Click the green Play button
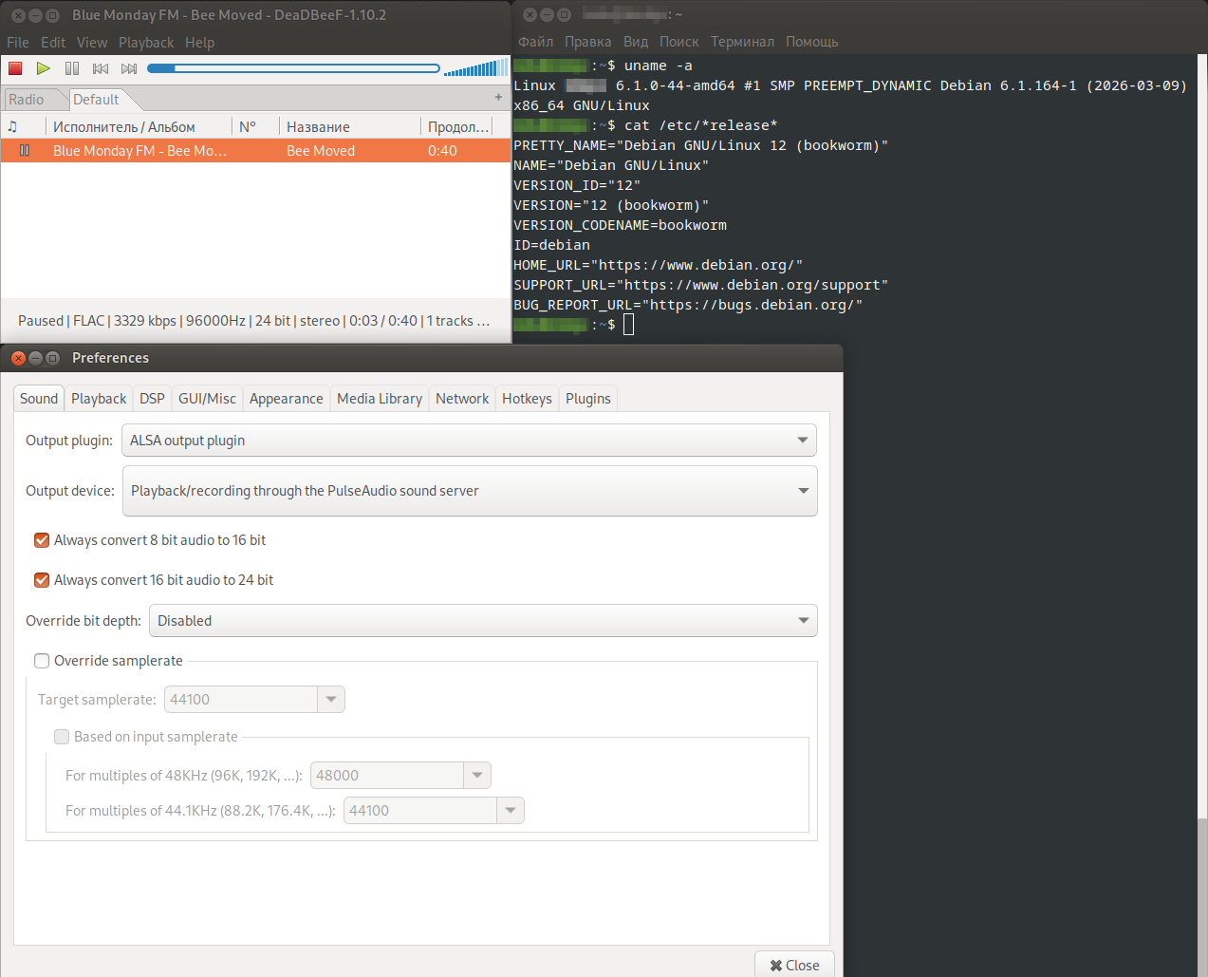Image resolution: width=1208 pixels, height=977 pixels. coord(43,68)
